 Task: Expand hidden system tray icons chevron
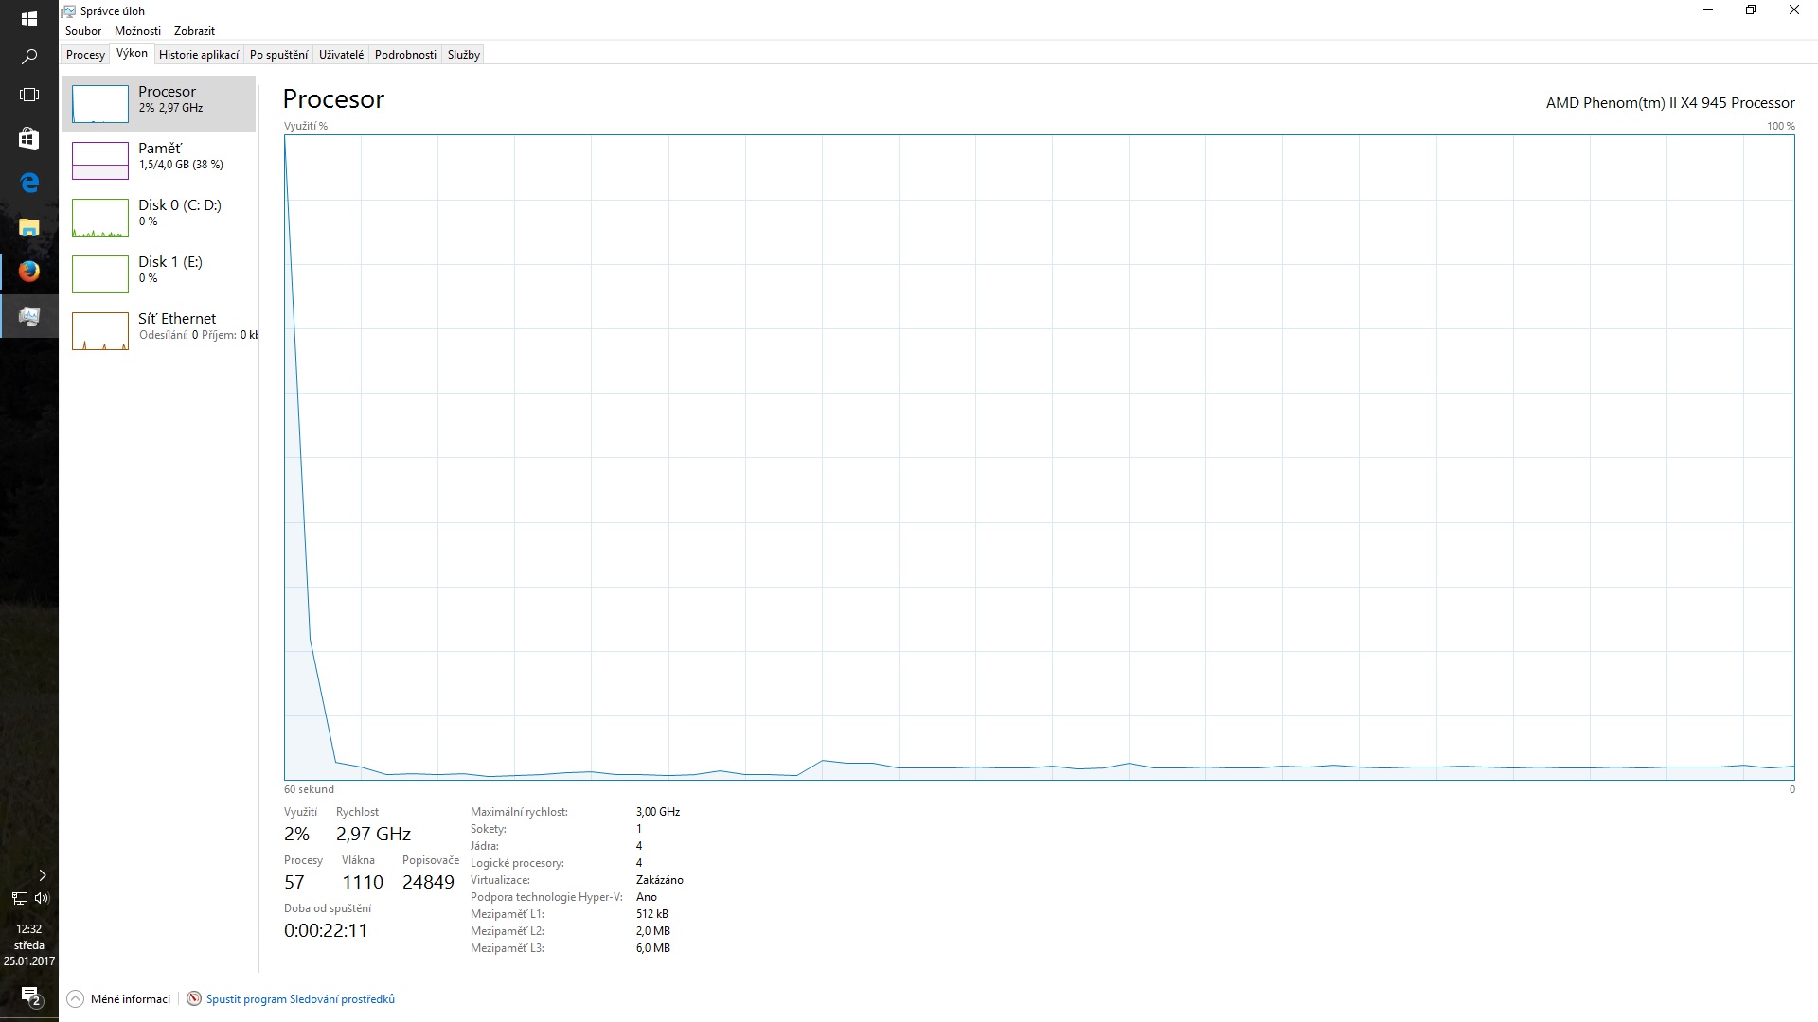(x=42, y=874)
